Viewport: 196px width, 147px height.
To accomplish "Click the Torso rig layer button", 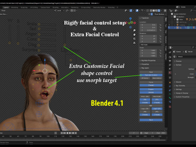I will click(x=151, y=82).
